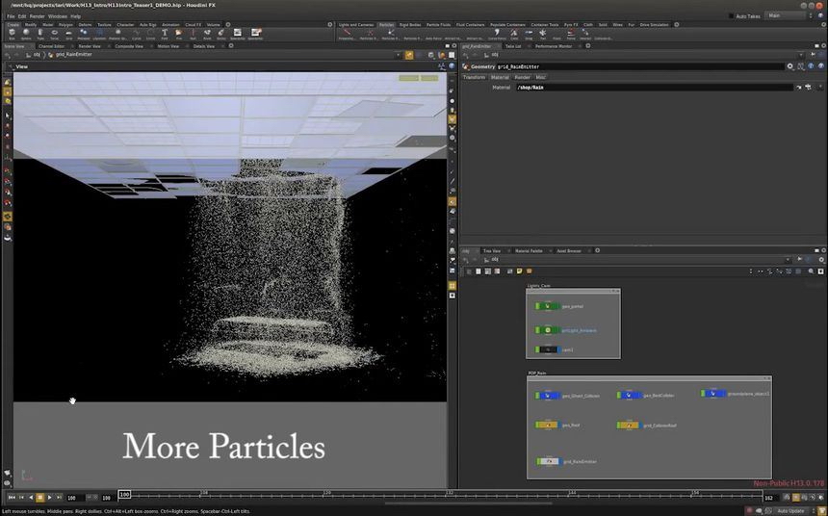The height and width of the screenshot is (516, 828).
Task: Switch to the Material parameter tab
Action: tap(500, 77)
